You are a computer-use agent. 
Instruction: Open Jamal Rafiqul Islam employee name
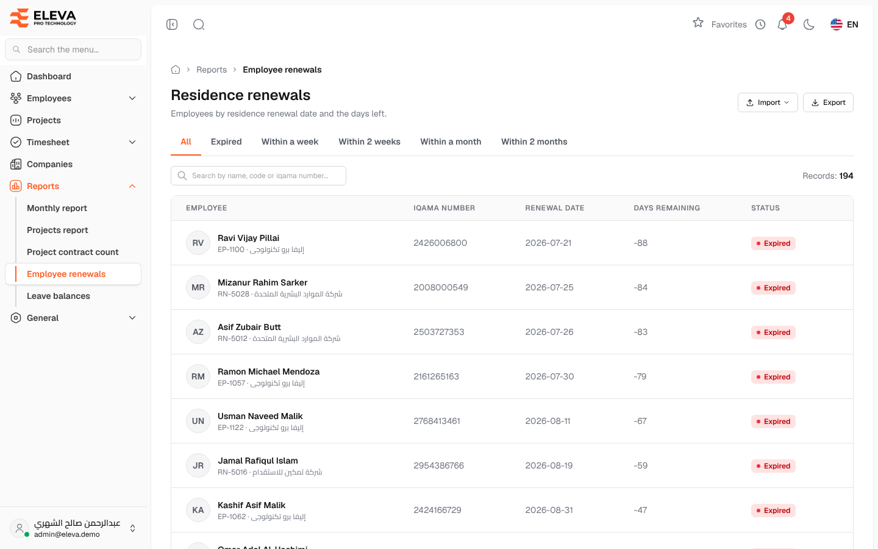point(258,461)
